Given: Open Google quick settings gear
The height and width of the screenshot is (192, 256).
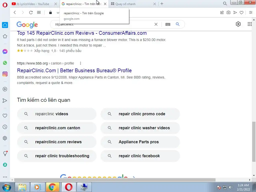Looking at the screenshot, I should pyautogui.click(x=238, y=24).
